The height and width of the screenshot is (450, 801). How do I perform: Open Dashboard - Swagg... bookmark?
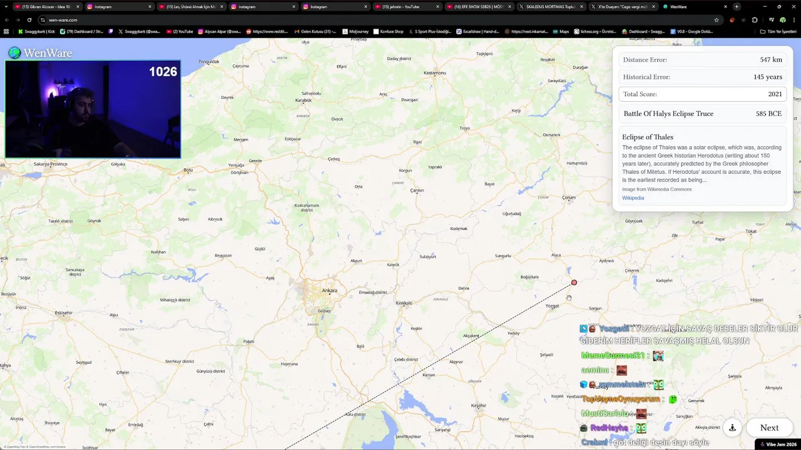coord(643,31)
